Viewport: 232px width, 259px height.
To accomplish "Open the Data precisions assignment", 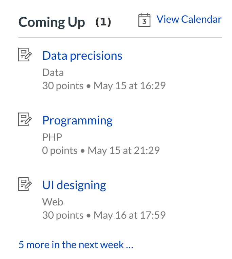I will [x=82, y=56].
